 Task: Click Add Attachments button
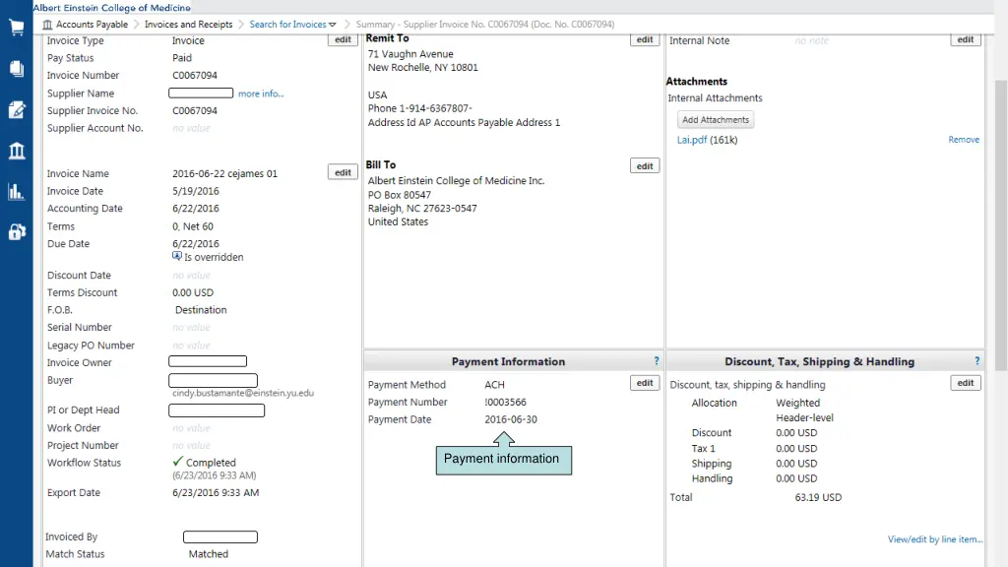pyautogui.click(x=716, y=119)
